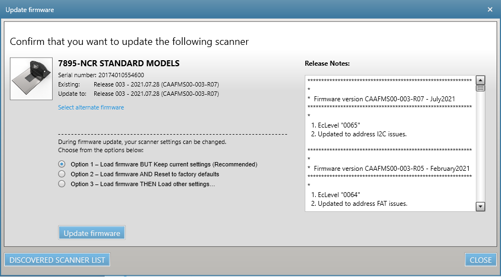The width and height of the screenshot is (501, 277).
Task: Click Updated to address FAT issues line
Action: [359, 204]
